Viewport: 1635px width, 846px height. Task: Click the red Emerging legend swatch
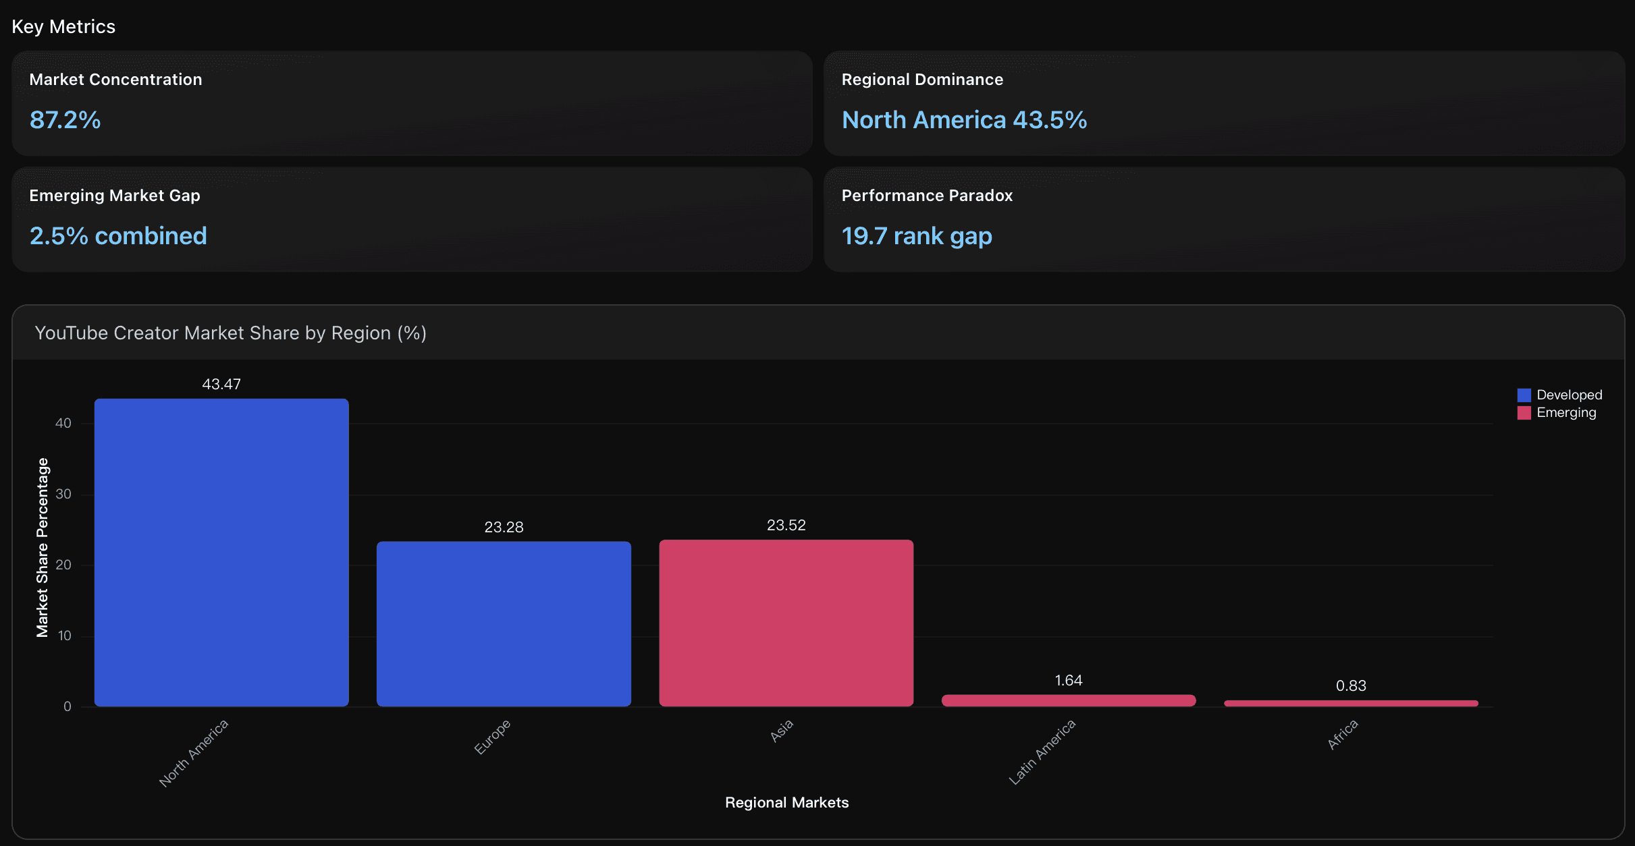(1524, 413)
